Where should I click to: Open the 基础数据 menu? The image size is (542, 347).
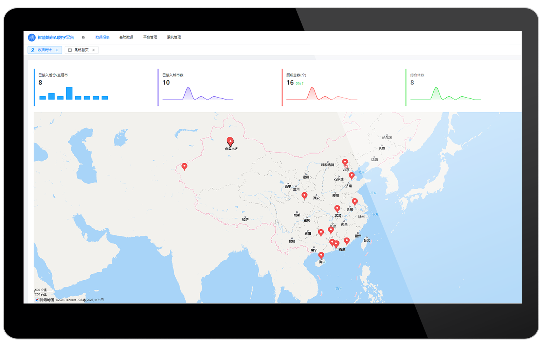(126, 37)
